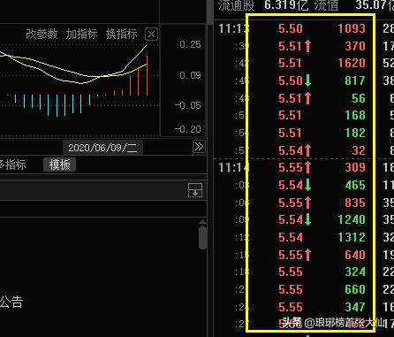Click the red up arrow beside 5.55 with 309

pyautogui.click(x=307, y=167)
